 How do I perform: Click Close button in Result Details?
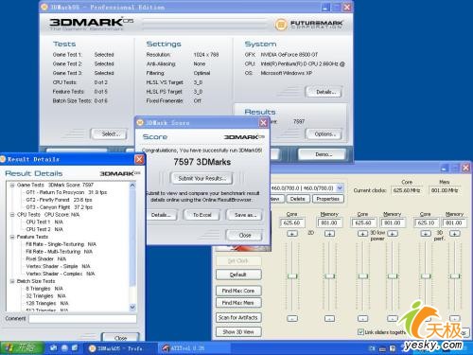pyautogui.click(x=120, y=337)
